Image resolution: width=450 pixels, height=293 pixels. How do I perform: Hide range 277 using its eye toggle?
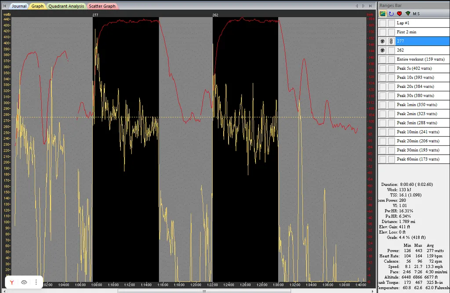click(x=383, y=41)
